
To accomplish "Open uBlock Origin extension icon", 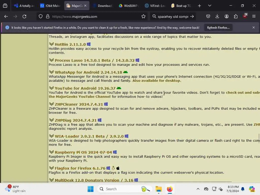I will pos(245,16).
